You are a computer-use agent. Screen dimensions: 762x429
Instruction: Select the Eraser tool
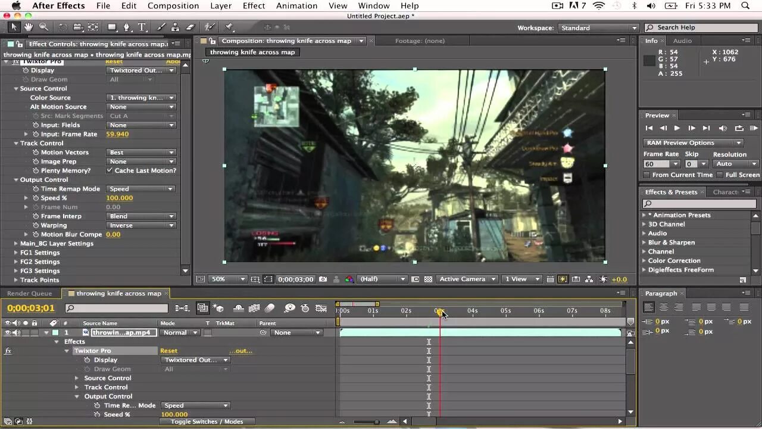point(190,27)
